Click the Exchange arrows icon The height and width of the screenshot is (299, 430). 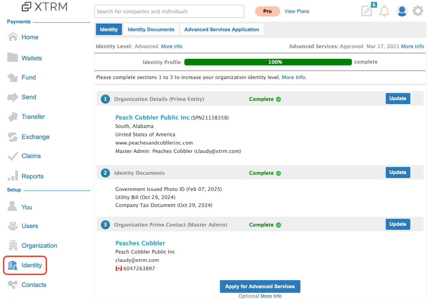(13, 137)
